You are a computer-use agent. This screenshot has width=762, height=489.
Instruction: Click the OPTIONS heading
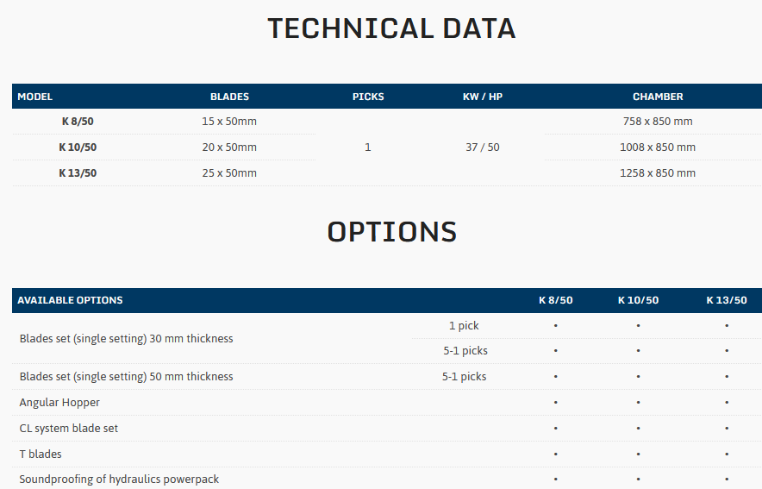pos(391,232)
